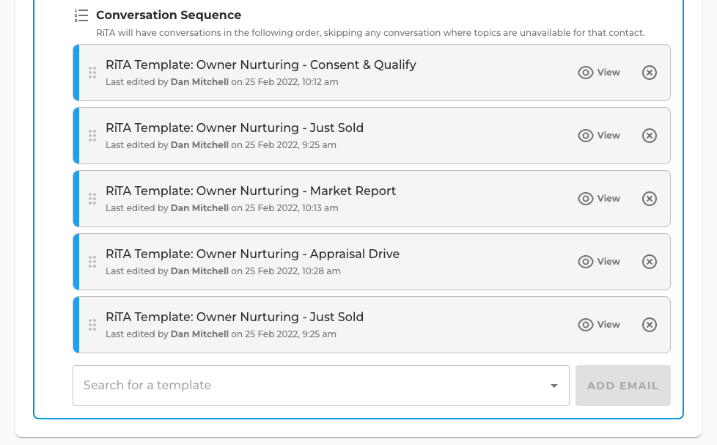Remove the Just Sold template below Appraisal Drive
This screenshot has height=445, width=717.
pyautogui.click(x=650, y=326)
